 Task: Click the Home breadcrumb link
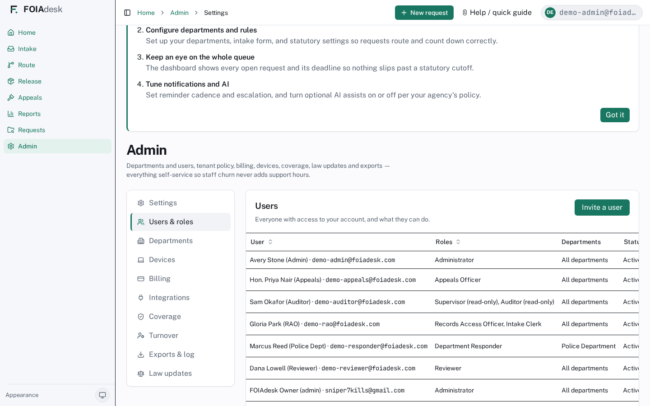(146, 13)
